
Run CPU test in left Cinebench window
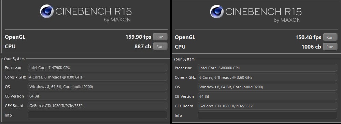tap(160, 47)
